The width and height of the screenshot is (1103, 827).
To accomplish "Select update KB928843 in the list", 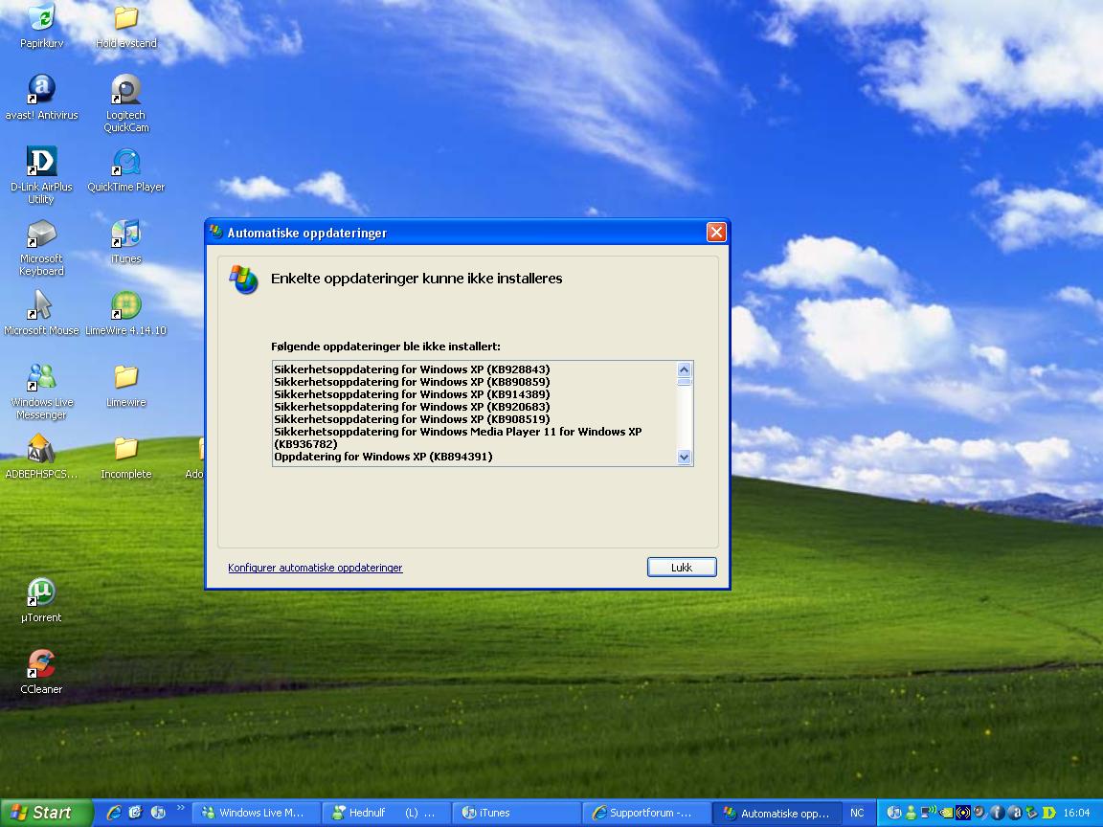I will click(413, 369).
